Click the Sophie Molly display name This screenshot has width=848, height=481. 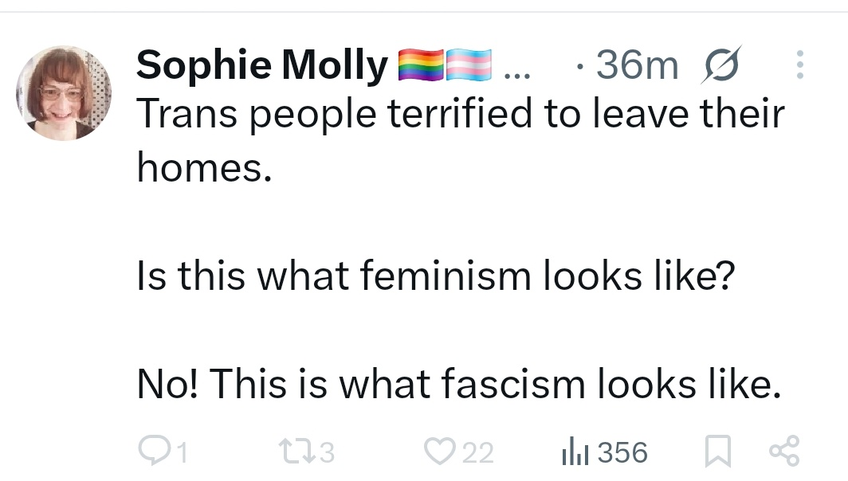[261, 65]
